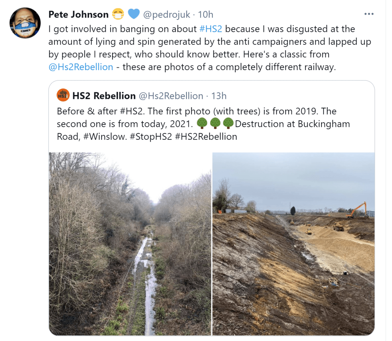Image resolution: width=392 pixels, height=341 pixels.
Task: Click the HS2 Rebellion display name
Action: click(x=105, y=96)
